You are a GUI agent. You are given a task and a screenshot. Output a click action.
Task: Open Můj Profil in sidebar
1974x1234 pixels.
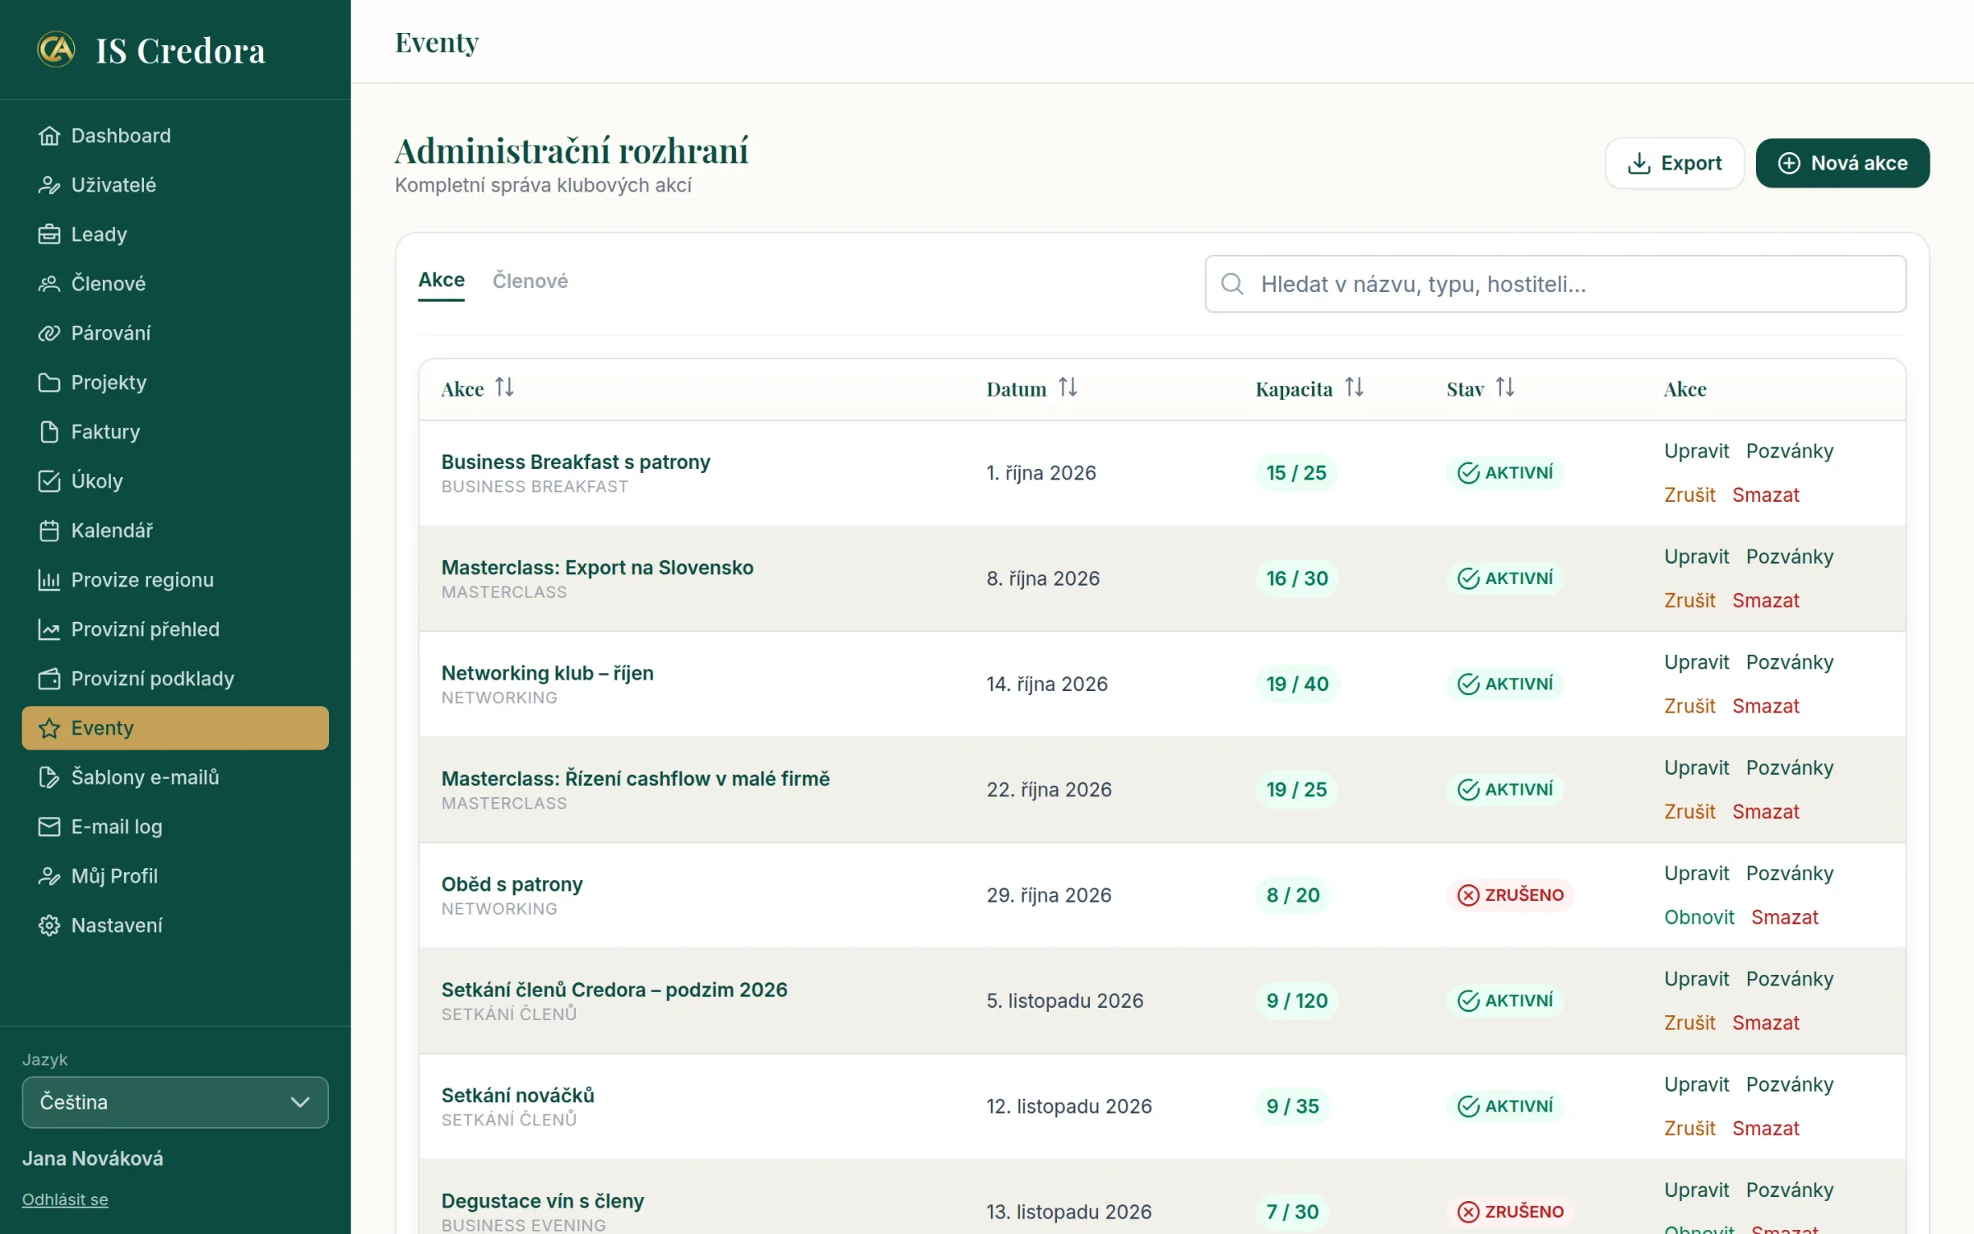tap(175, 876)
